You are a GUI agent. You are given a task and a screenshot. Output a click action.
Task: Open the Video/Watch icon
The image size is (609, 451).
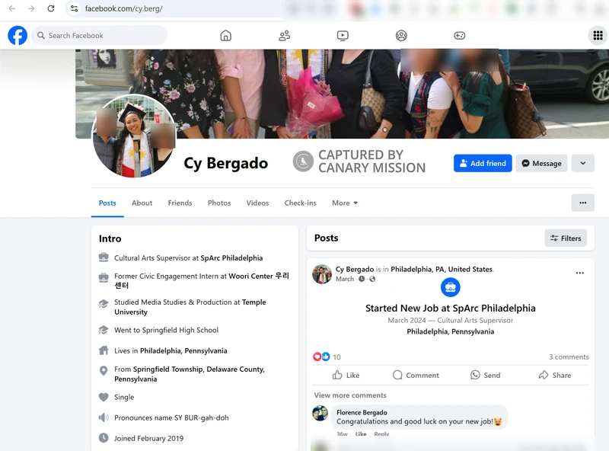click(x=343, y=35)
